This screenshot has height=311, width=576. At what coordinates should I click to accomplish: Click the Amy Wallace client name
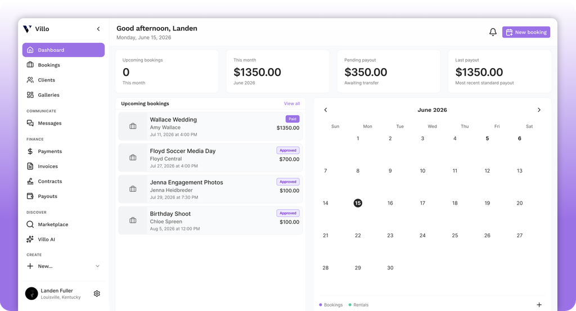coord(165,128)
